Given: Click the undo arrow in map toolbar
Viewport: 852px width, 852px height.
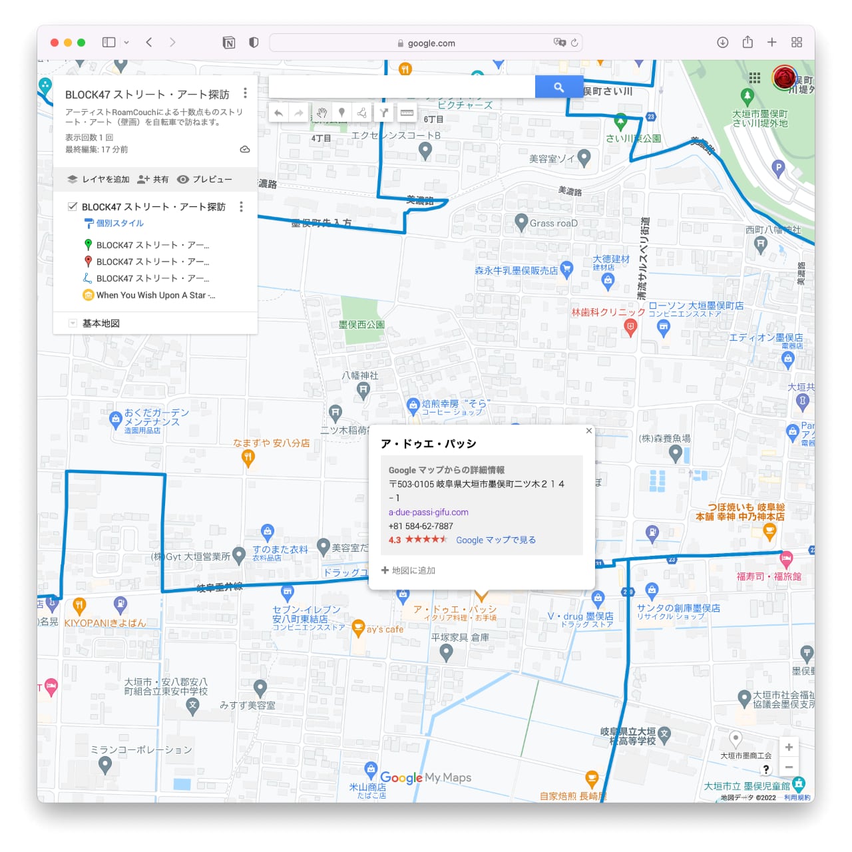Looking at the screenshot, I should point(279,113).
